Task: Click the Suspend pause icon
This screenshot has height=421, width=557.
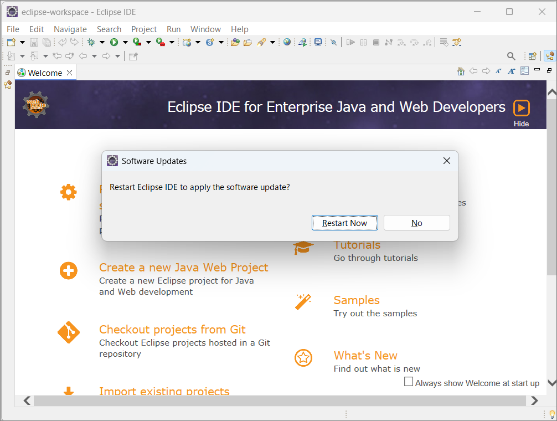Action: tap(363, 42)
